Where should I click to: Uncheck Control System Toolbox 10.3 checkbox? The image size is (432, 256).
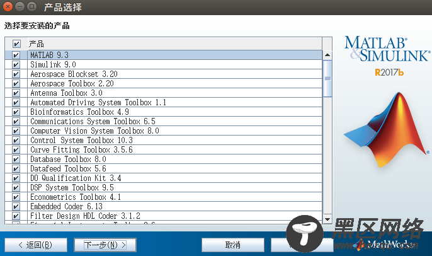[x=16, y=140]
